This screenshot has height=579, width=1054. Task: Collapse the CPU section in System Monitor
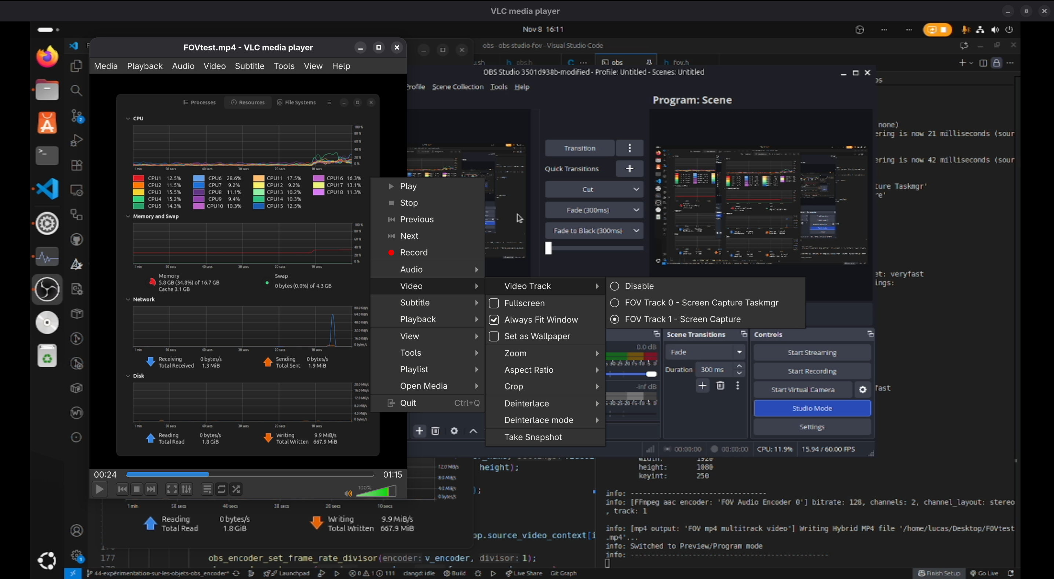(128, 119)
